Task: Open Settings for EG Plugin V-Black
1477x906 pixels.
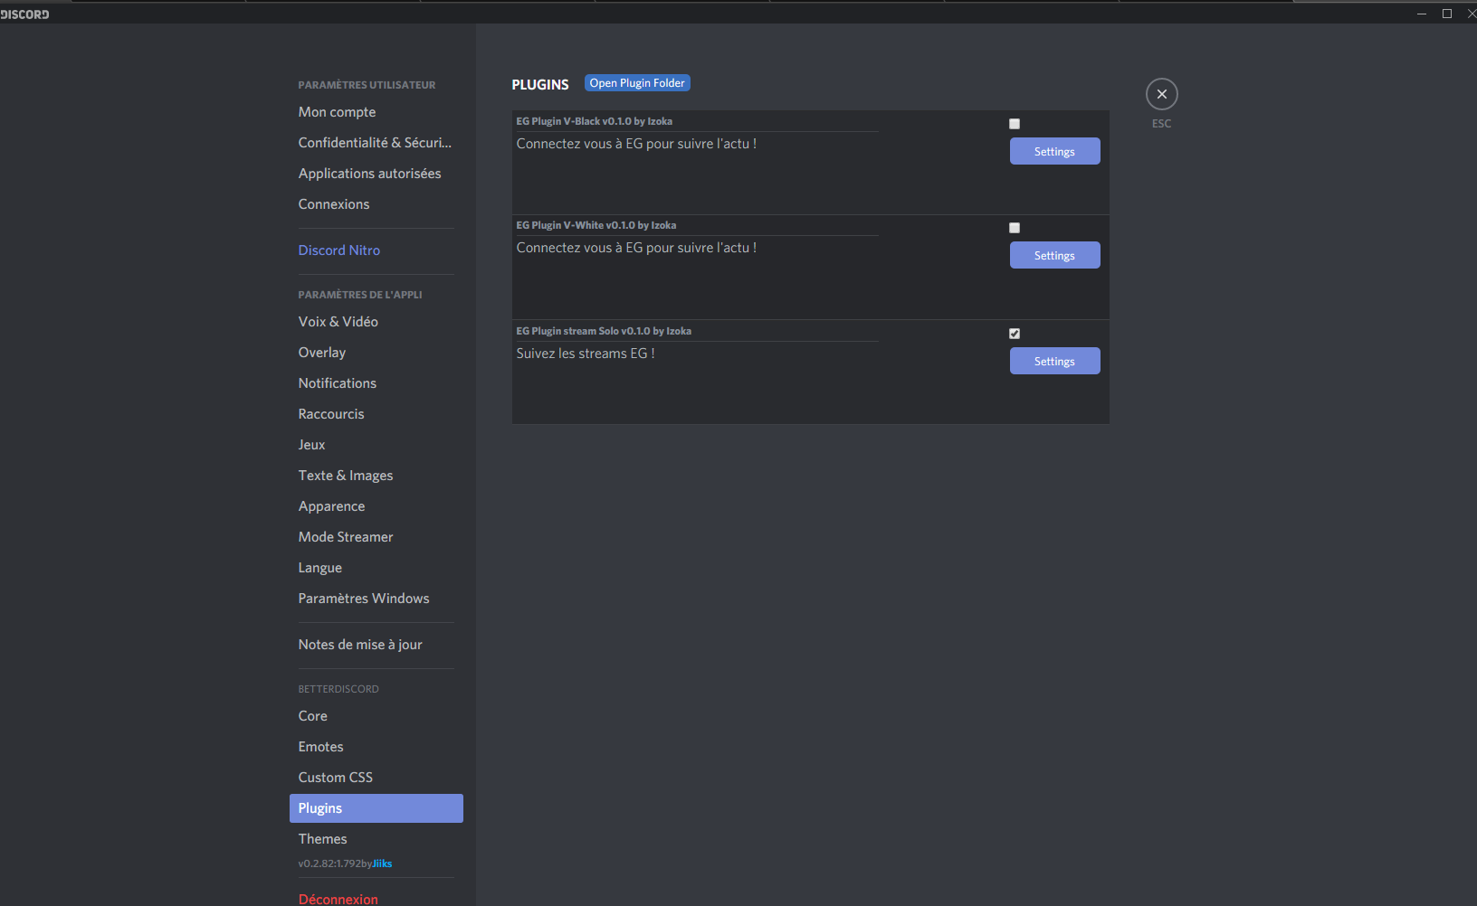Action: (1054, 151)
